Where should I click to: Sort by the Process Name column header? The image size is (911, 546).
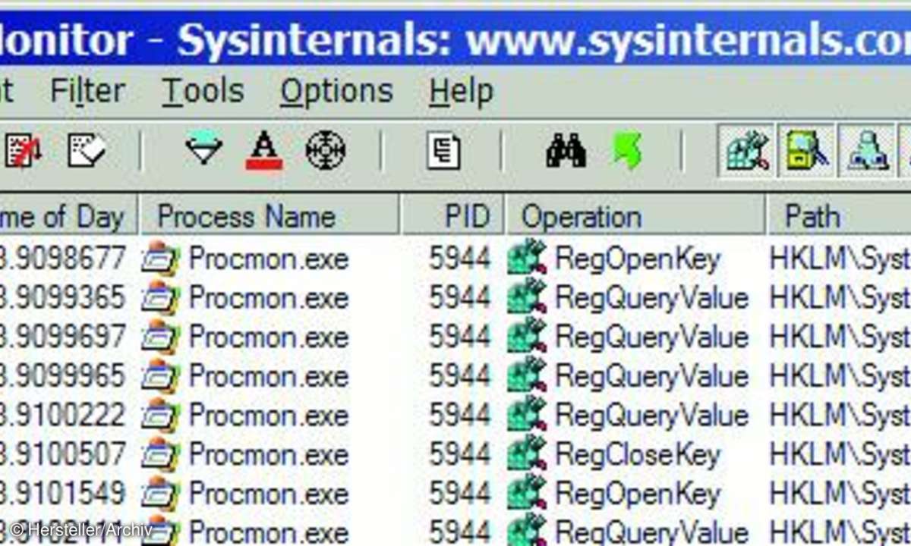(270, 216)
